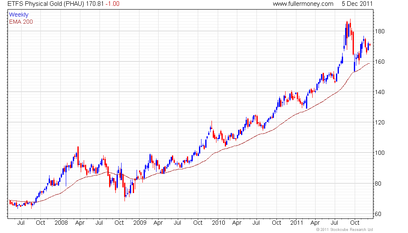Click the Oct label immediately before 2011

pyautogui.click(x=276, y=223)
